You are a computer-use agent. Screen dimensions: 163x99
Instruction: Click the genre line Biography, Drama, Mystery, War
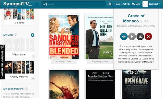[136, 26]
